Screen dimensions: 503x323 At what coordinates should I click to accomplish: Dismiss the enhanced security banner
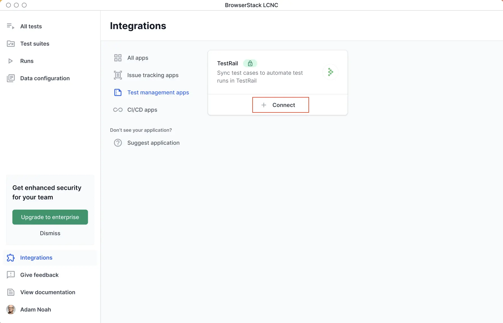click(50, 233)
